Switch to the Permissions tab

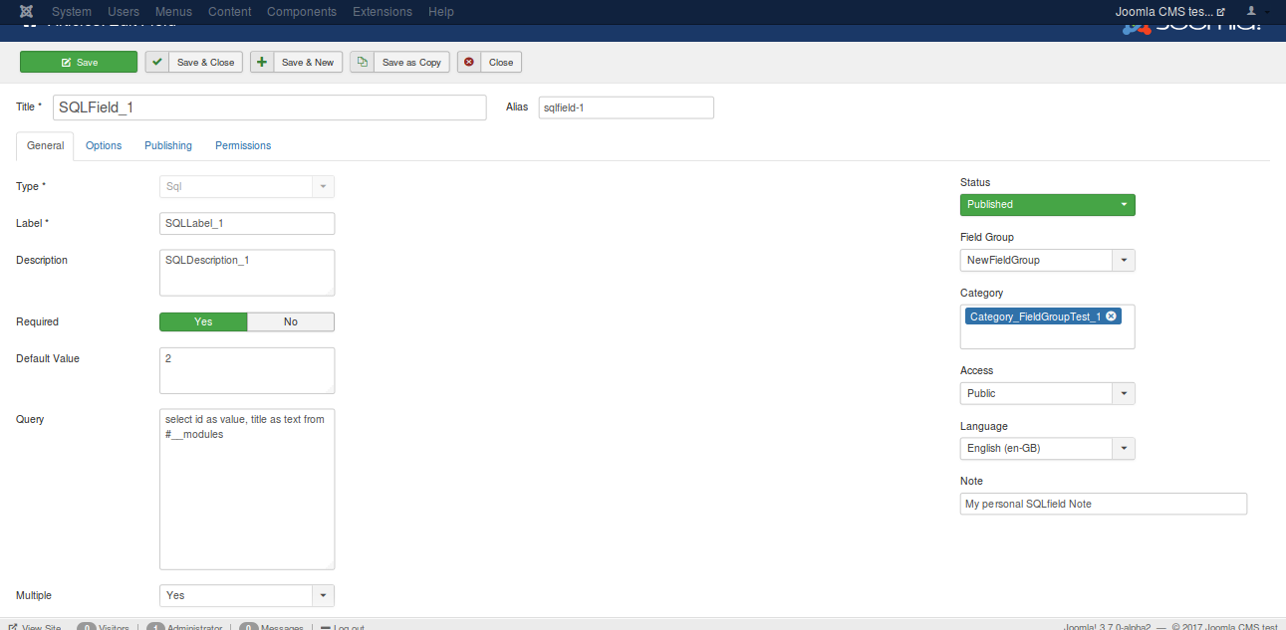coord(243,145)
